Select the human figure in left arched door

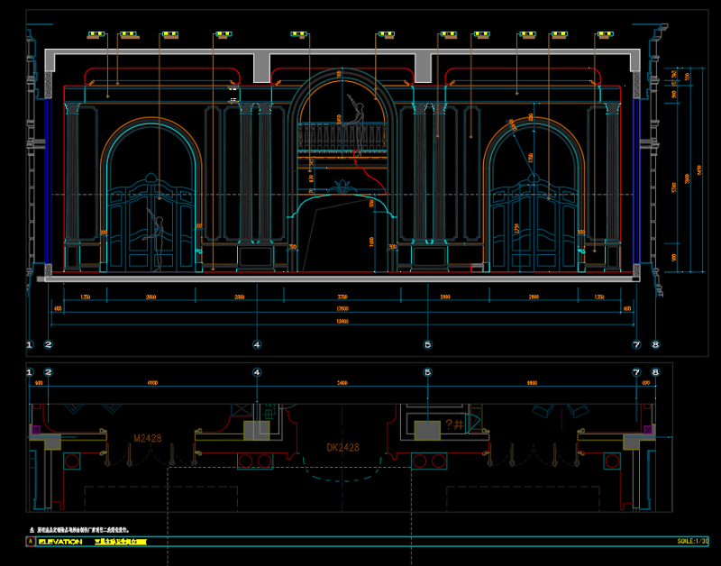pos(157,242)
